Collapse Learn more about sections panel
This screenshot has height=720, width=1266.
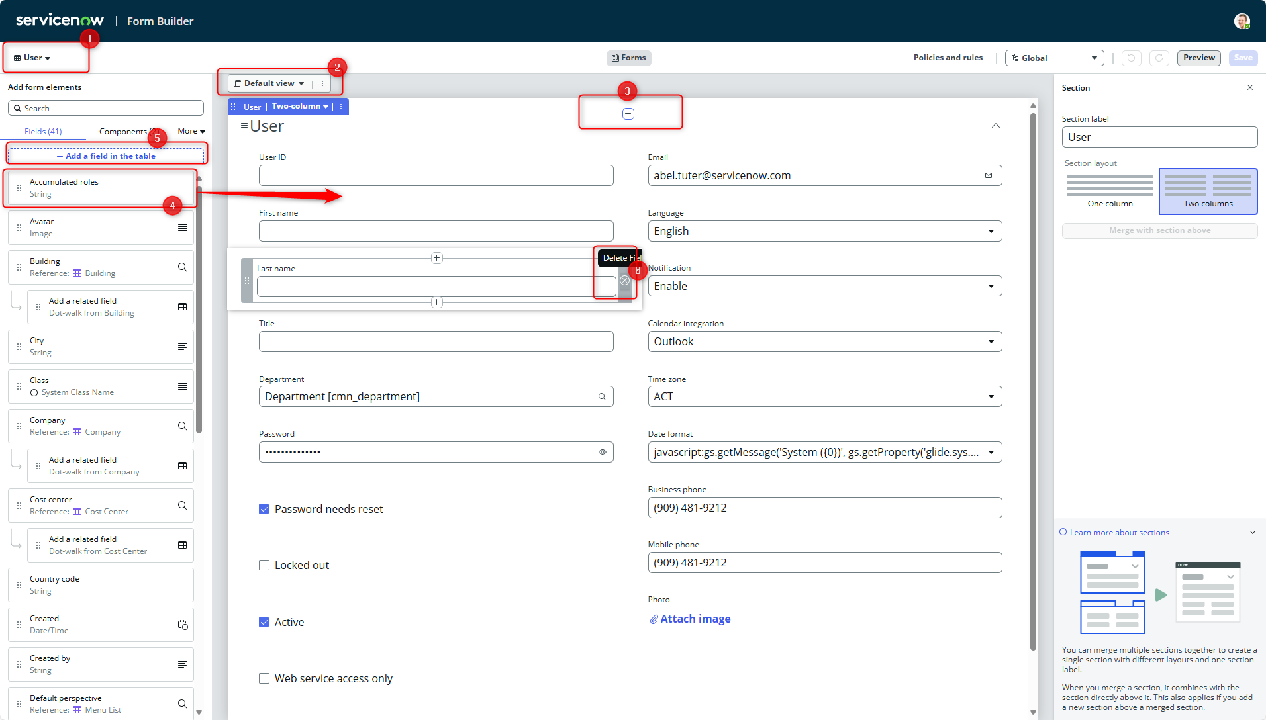coord(1253,533)
